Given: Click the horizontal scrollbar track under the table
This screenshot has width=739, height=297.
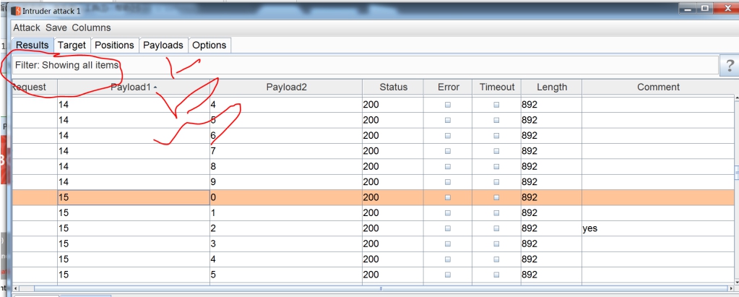Looking at the screenshot, I should (374, 288).
